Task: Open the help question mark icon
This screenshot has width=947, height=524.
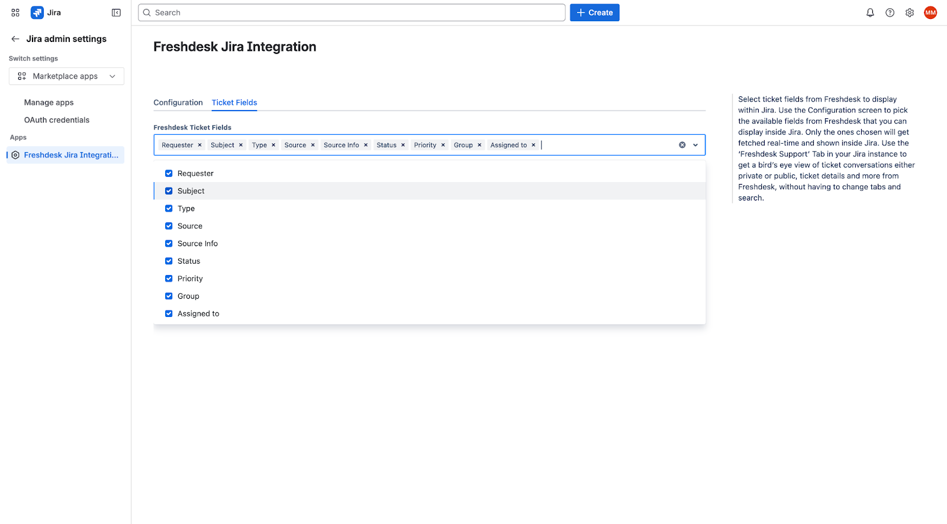Action: point(890,12)
